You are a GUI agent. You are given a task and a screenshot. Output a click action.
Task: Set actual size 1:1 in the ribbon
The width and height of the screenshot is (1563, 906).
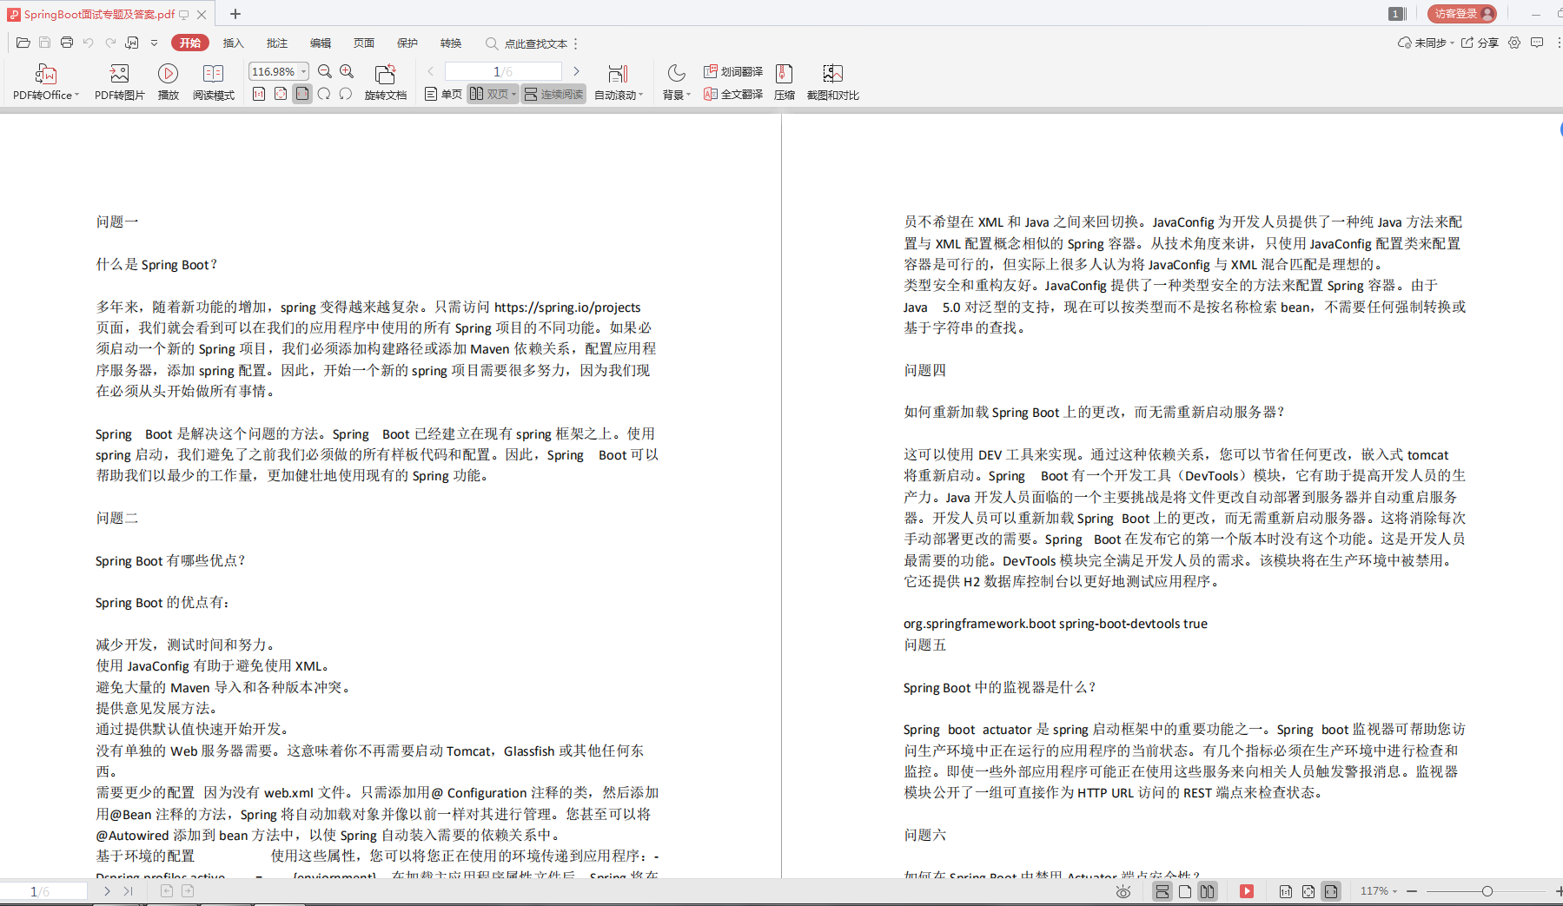259,94
